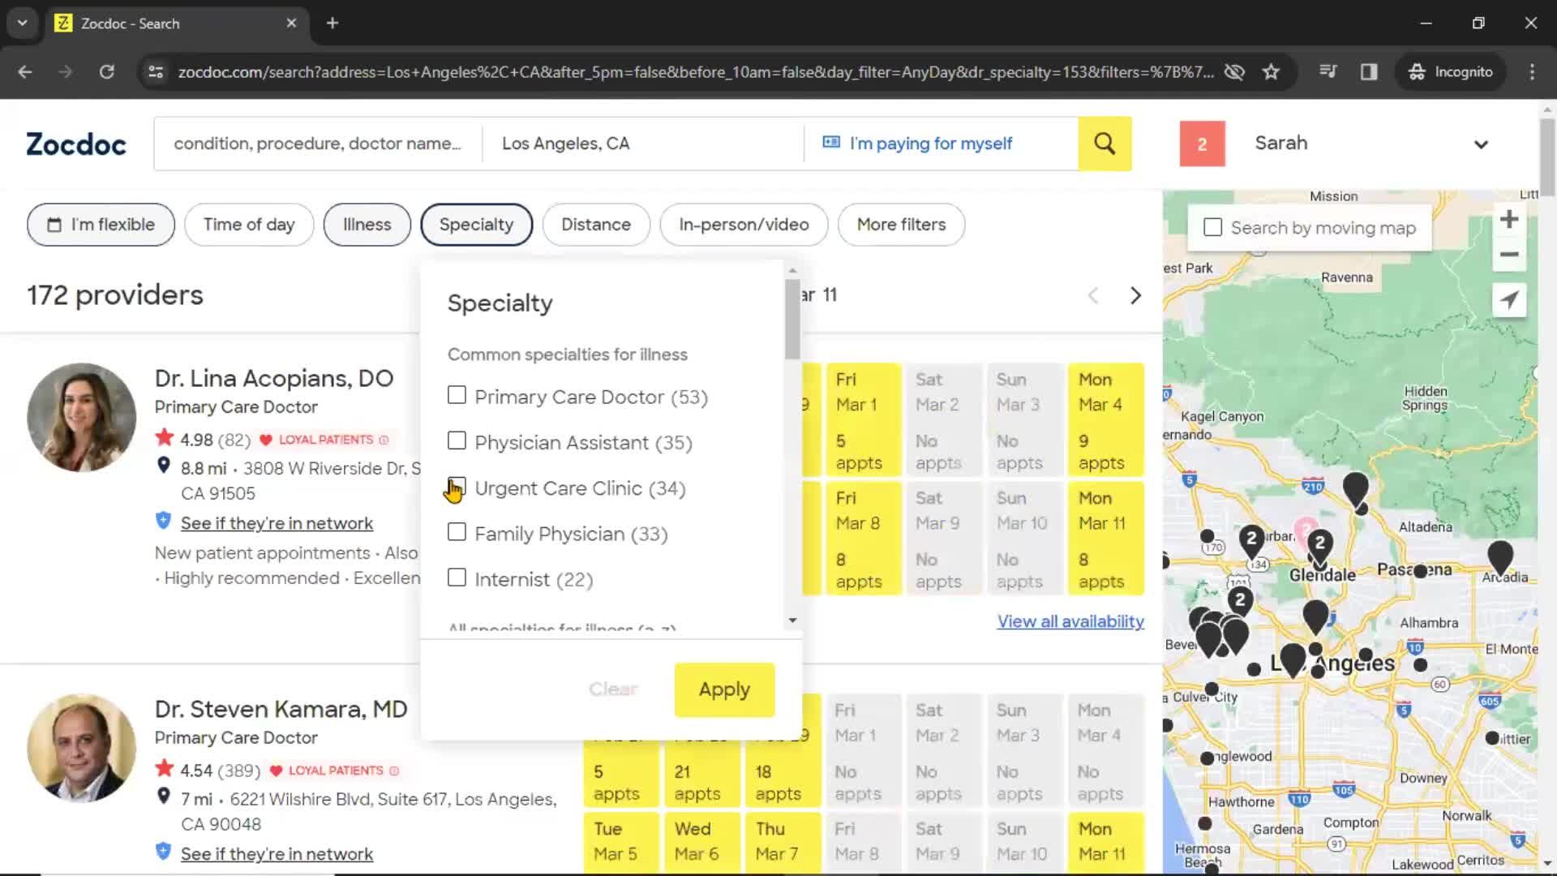
Task: Click the Specialty panel scroll down arrow
Action: tap(792, 620)
